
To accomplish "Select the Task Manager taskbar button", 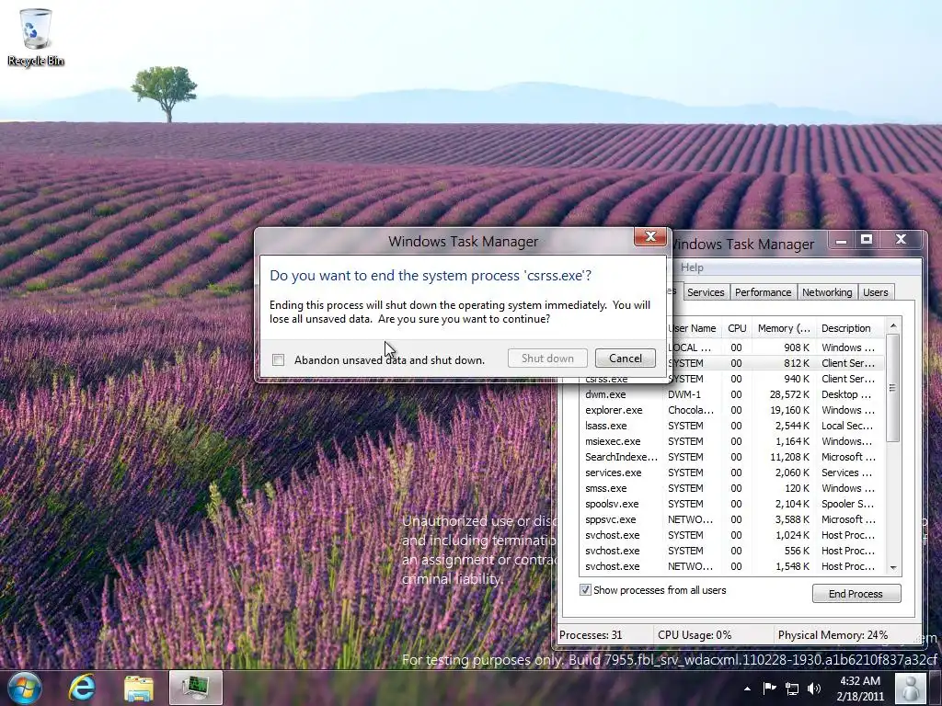I will point(196,688).
